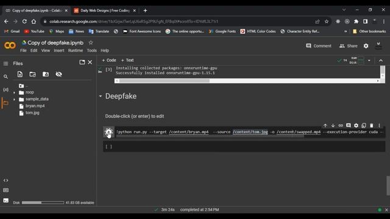Move the cell down with arrow icon
The image size is (390, 219).
click(333, 125)
